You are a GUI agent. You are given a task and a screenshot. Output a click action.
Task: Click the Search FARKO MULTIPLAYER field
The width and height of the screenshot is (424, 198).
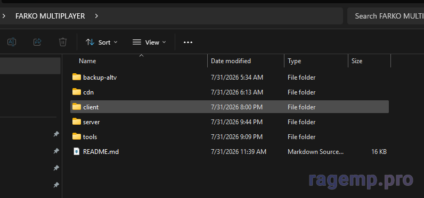click(386, 16)
